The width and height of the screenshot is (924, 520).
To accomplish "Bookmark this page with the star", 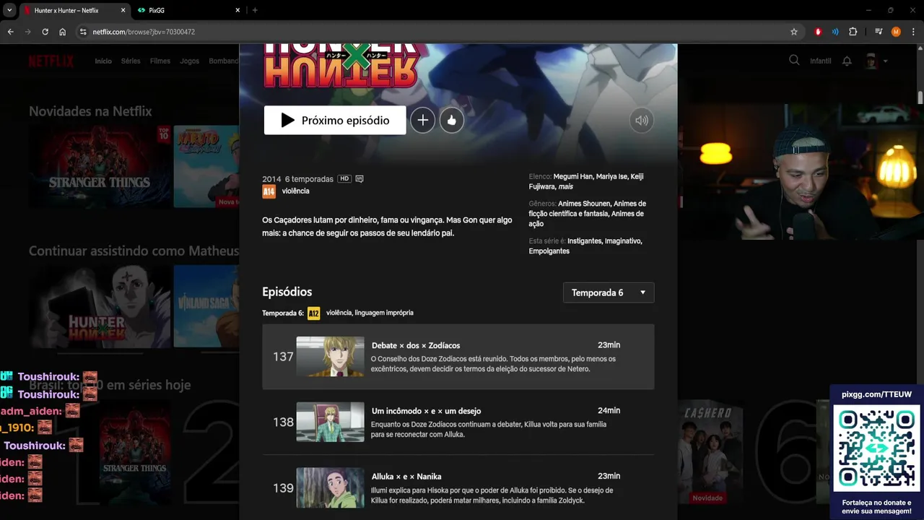I will 794,32.
